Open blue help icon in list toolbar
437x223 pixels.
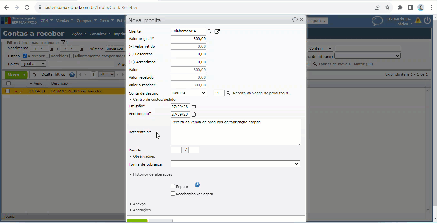pos(72,75)
